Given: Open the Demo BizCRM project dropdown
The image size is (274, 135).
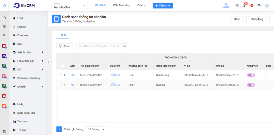Looking at the screenshot, I should (x=69, y=6).
